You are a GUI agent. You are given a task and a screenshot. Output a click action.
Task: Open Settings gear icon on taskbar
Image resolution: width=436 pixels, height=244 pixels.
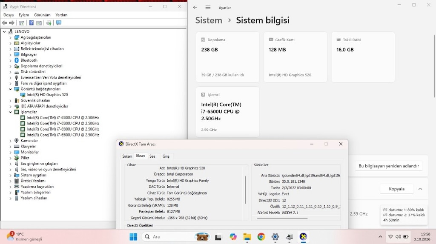(x=275, y=237)
